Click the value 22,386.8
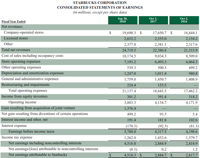Viewport: 200px width, 158px height. [160, 50]
